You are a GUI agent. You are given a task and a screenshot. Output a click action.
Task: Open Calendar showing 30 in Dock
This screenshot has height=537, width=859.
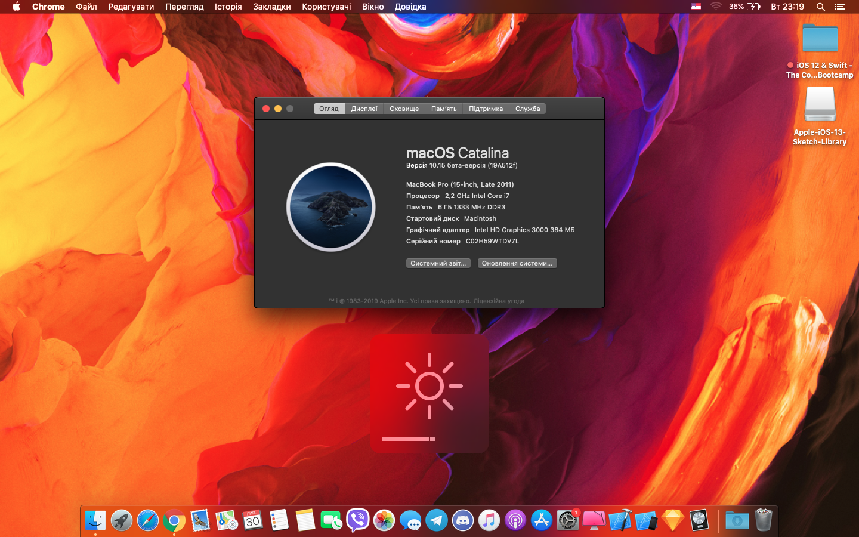pyautogui.click(x=253, y=520)
